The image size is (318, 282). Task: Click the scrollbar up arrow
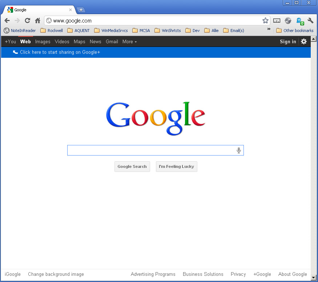pos(314,39)
